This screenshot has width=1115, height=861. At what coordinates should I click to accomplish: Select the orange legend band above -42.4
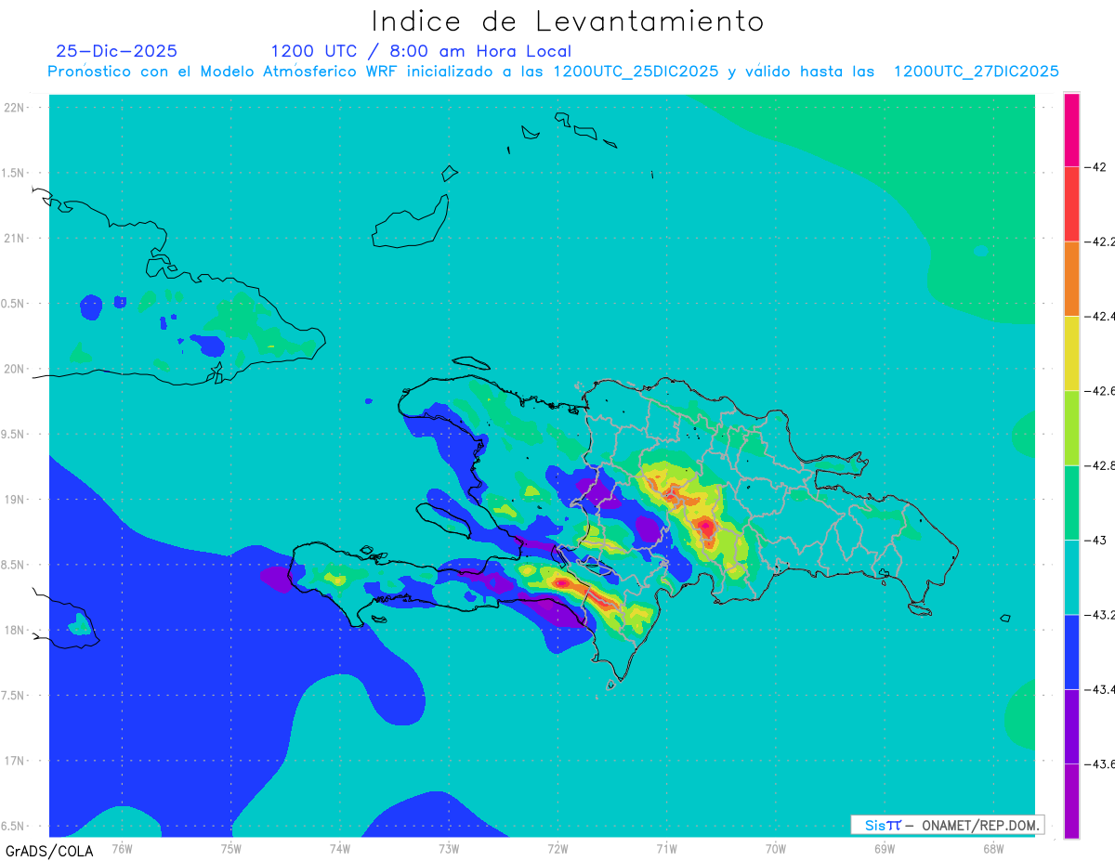point(1071,279)
